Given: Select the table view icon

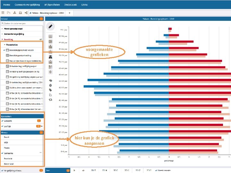Looking at the screenshot, I should click(50, 36).
